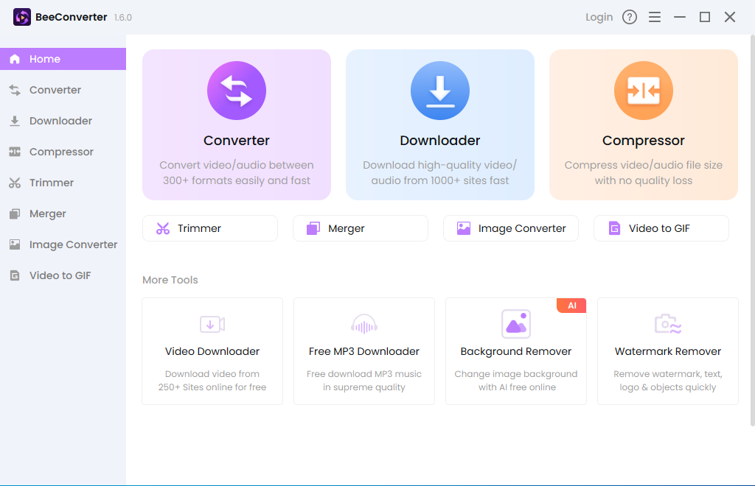Open Image Converter from the sidebar
Image resolution: width=755 pixels, height=486 pixels.
click(63, 244)
